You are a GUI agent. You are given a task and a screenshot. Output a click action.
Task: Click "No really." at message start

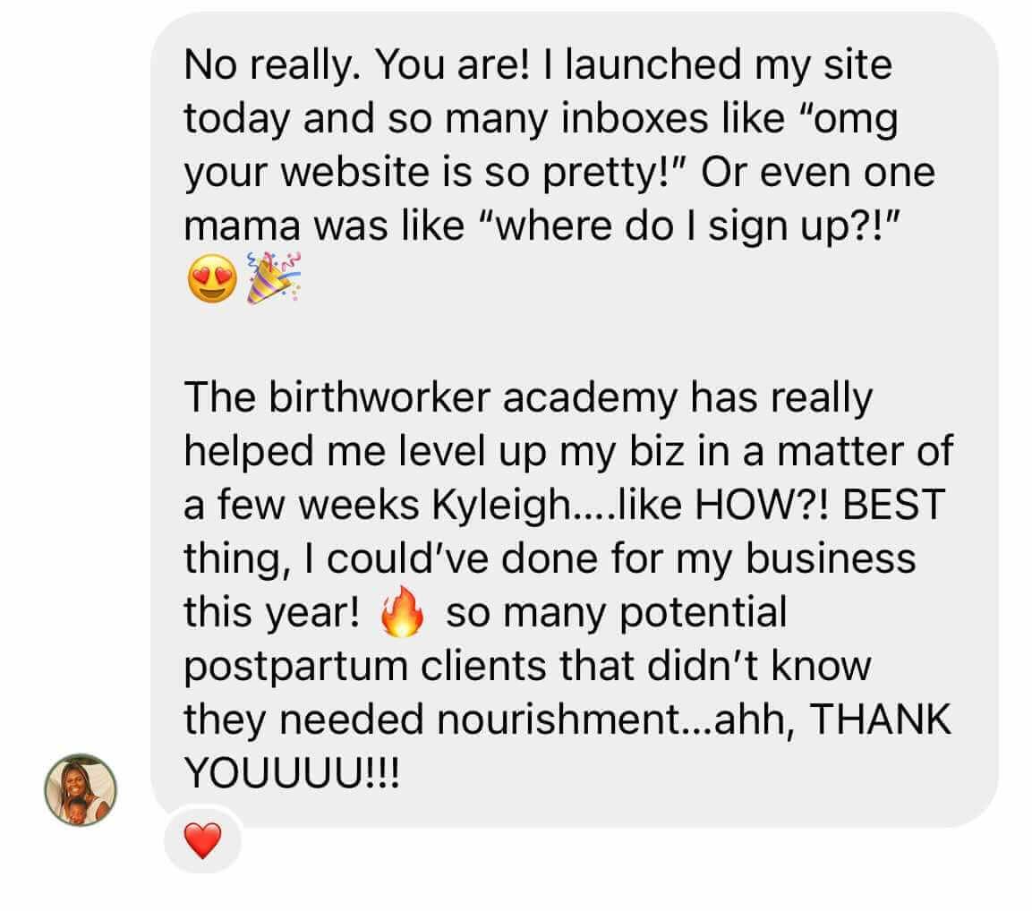[x=272, y=65]
